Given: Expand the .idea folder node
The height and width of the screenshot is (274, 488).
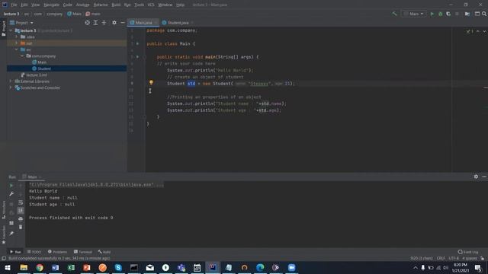Looking at the screenshot, I should point(17,37).
